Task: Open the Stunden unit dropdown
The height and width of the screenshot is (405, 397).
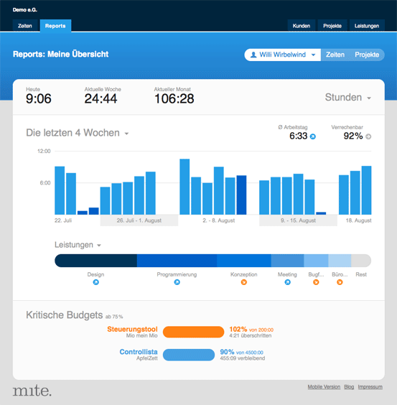Action: (348, 98)
